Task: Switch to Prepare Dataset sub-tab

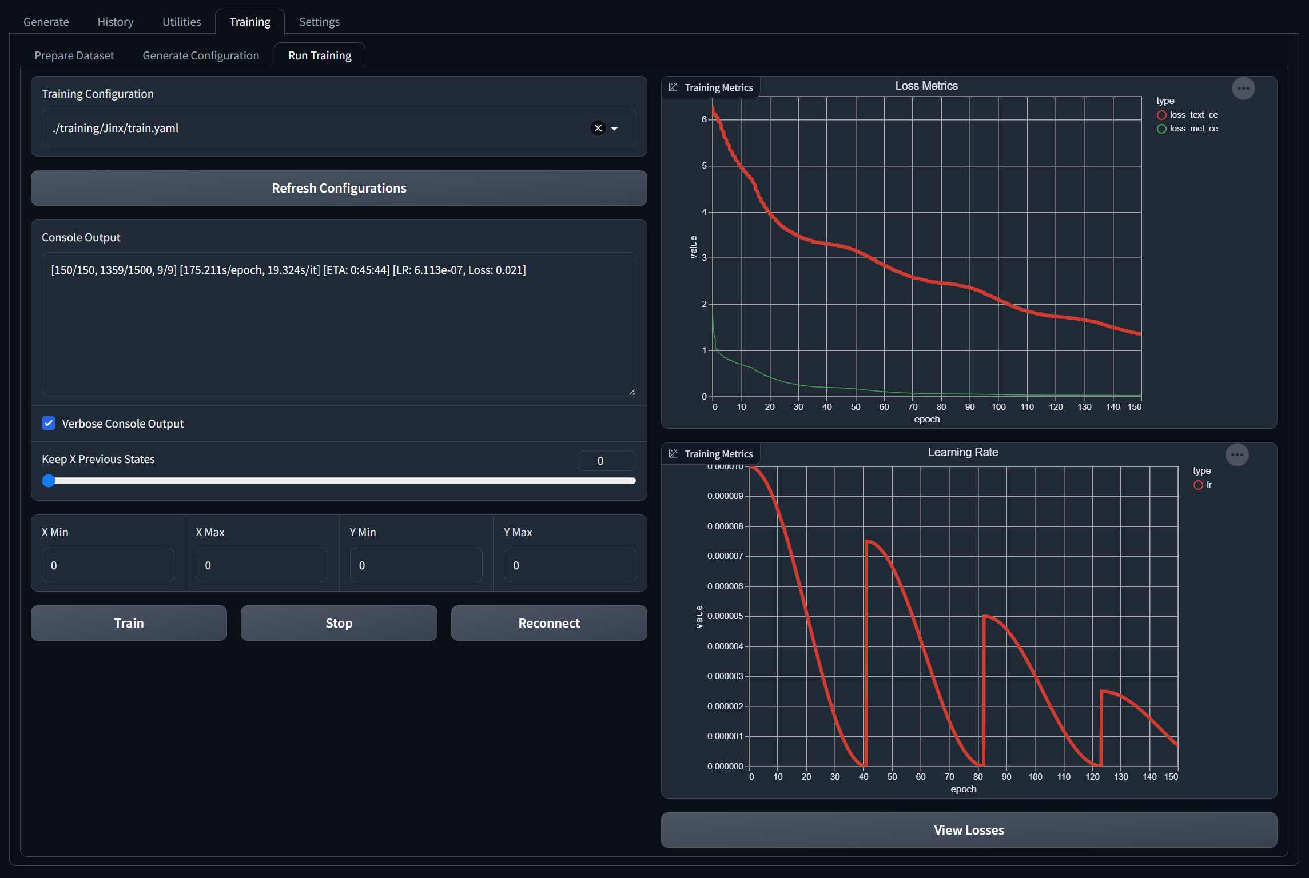Action: pos(74,55)
